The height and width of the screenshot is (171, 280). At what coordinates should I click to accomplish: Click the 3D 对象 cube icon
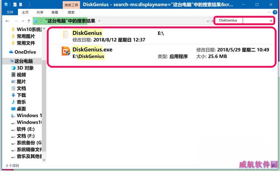pos(13,68)
